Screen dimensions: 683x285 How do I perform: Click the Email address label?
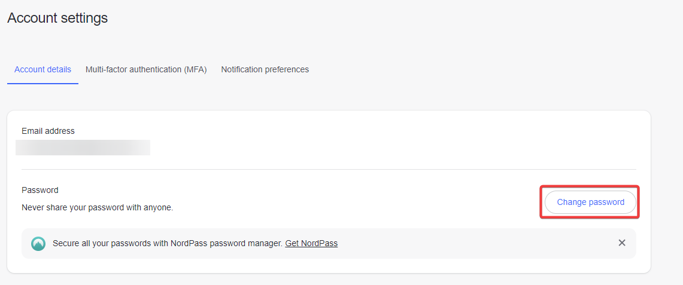(48, 131)
